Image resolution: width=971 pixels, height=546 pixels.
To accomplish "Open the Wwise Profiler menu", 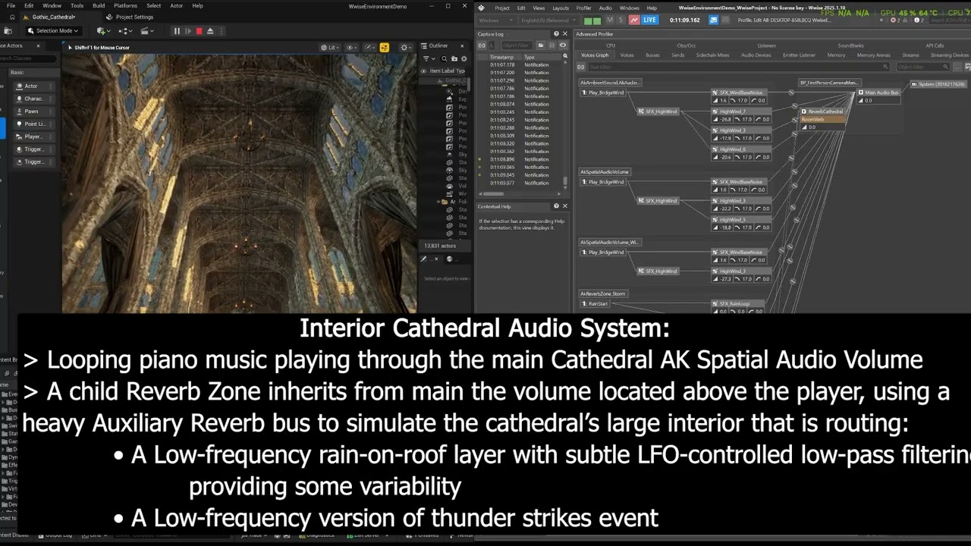I will tap(583, 8).
